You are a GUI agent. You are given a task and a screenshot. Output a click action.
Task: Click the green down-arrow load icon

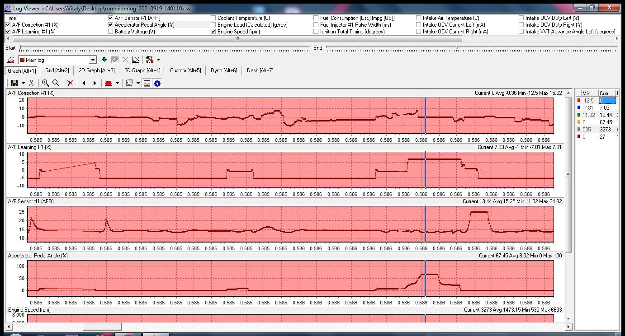(x=104, y=60)
